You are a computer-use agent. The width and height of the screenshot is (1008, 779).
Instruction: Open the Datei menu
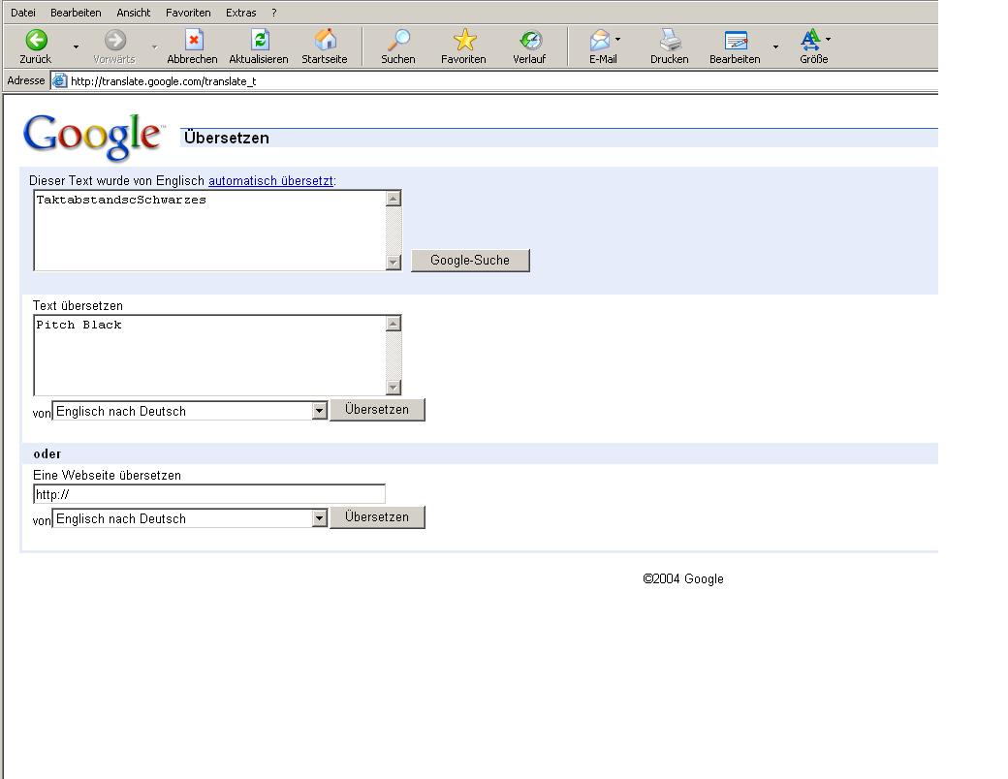(x=22, y=13)
